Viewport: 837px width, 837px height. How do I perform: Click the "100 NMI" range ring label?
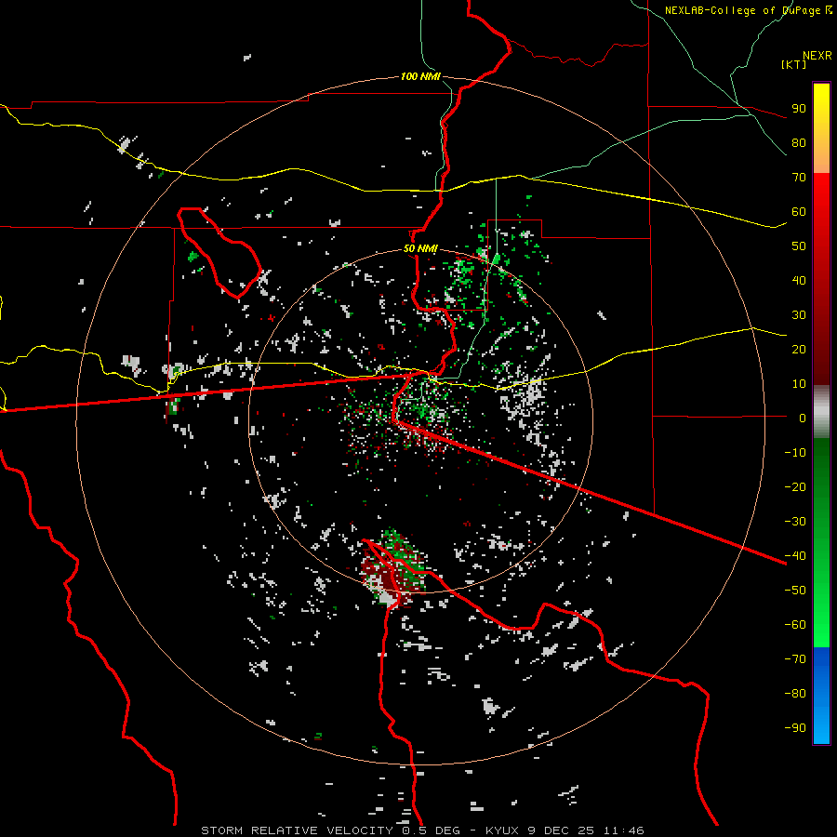(x=420, y=76)
